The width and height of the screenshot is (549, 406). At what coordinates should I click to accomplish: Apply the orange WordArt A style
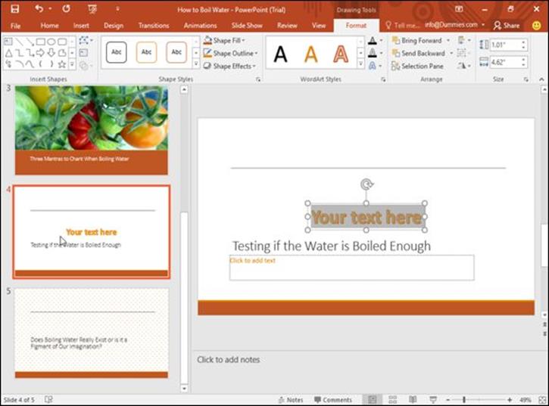pyautogui.click(x=310, y=54)
